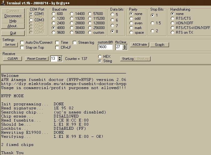Decrease receive spinner value 13
Viewport: 211px width, 155px height.
point(59,60)
